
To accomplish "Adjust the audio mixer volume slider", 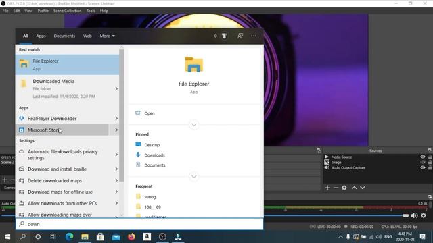I will 406,215.
